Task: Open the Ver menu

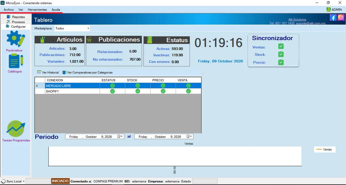Action: click(x=21, y=9)
